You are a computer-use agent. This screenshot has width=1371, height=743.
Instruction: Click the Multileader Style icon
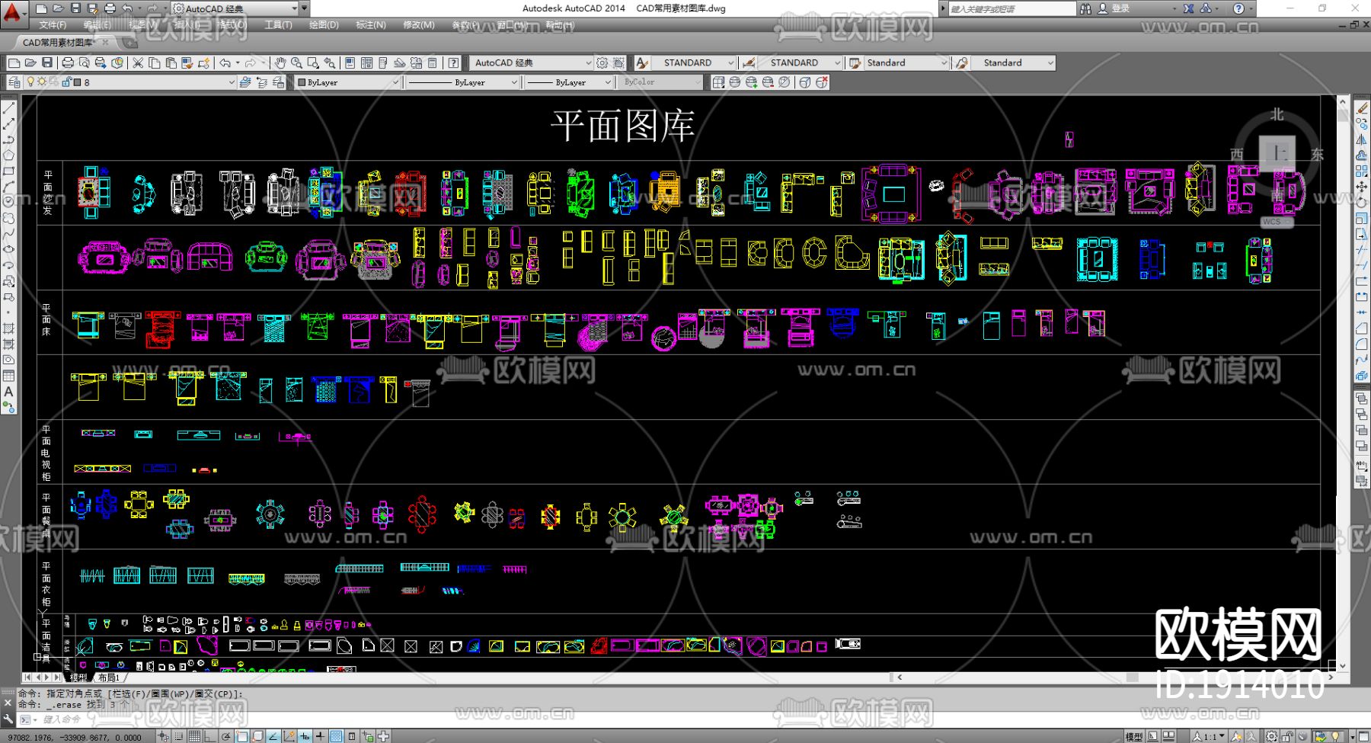963,62
